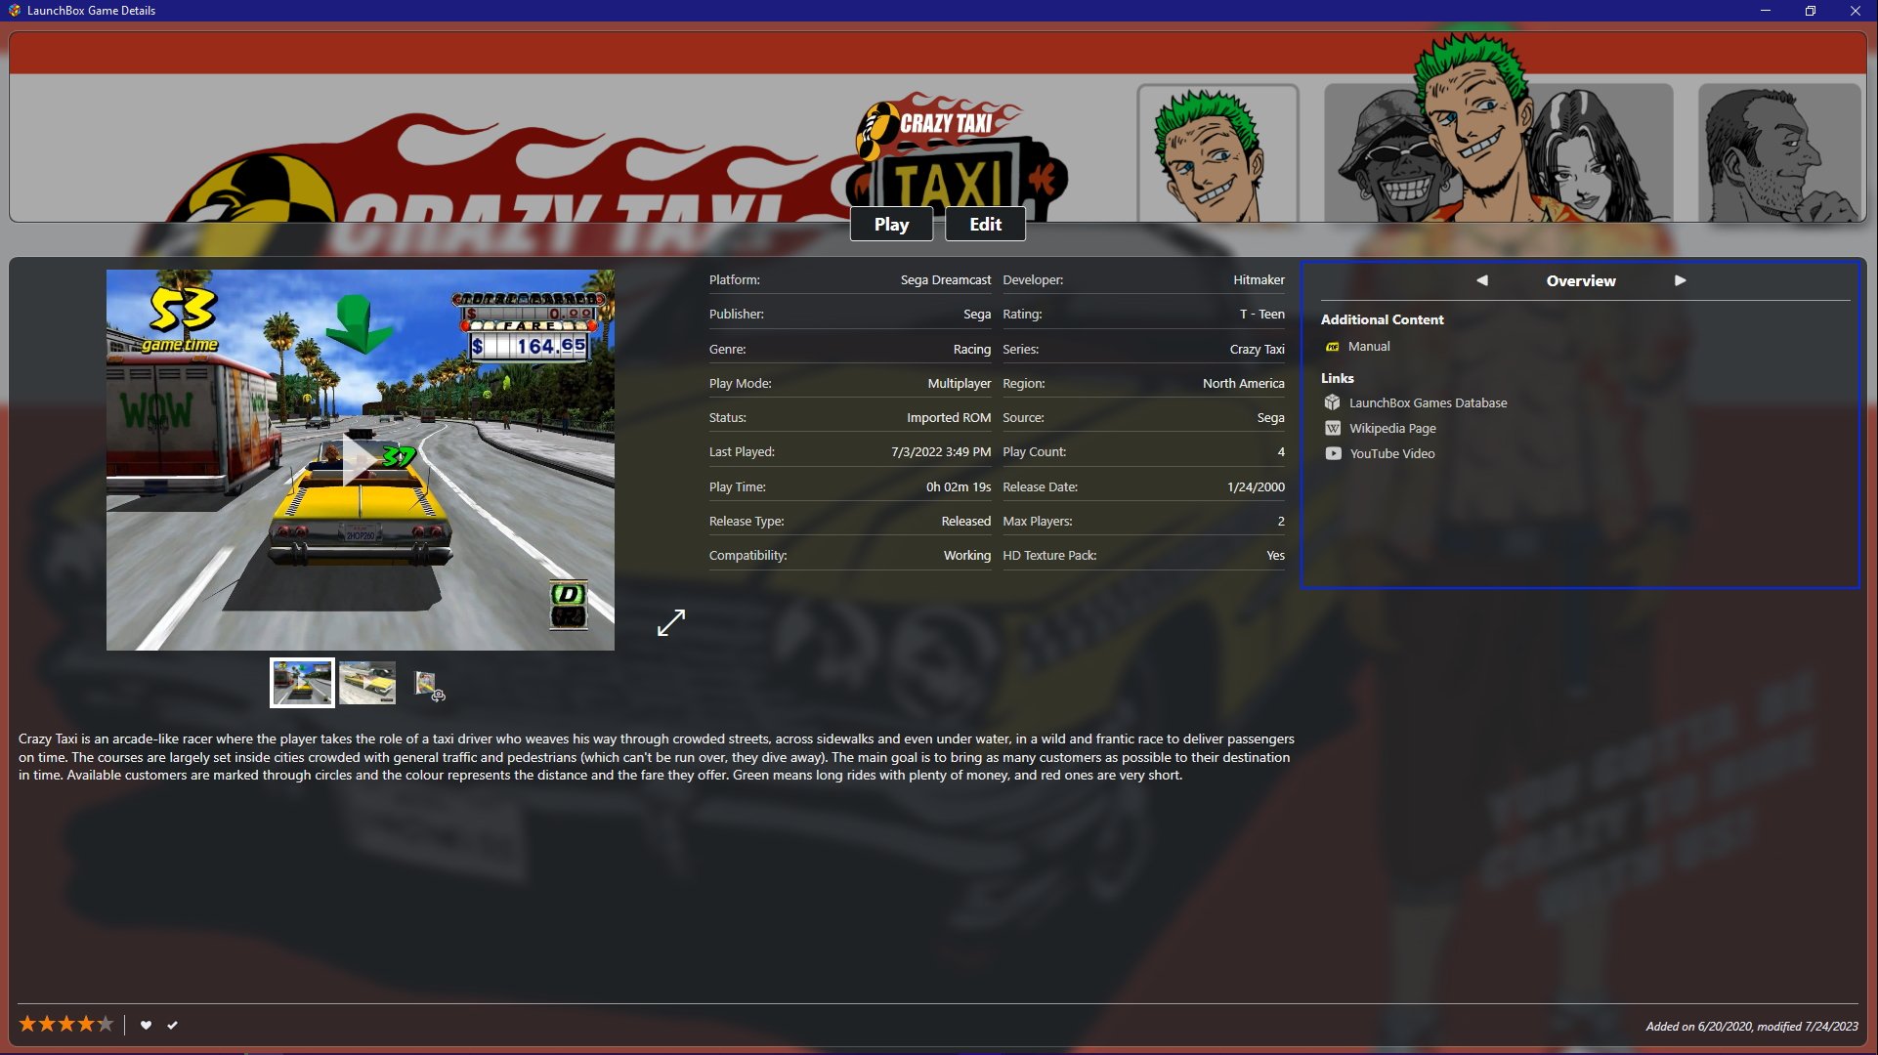
Task: Set rating to three stars
Action: pos(66,1024)
